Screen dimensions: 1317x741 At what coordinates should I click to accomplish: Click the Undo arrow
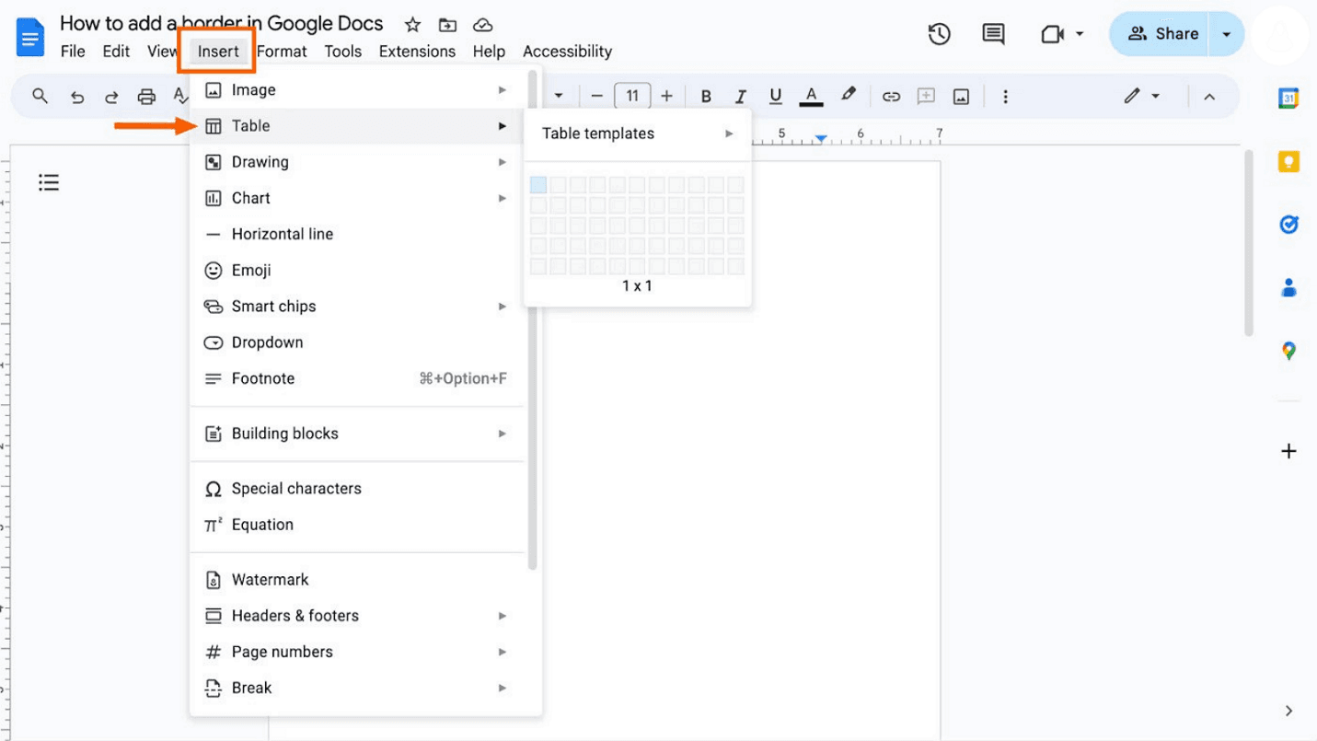click(77, 97)
